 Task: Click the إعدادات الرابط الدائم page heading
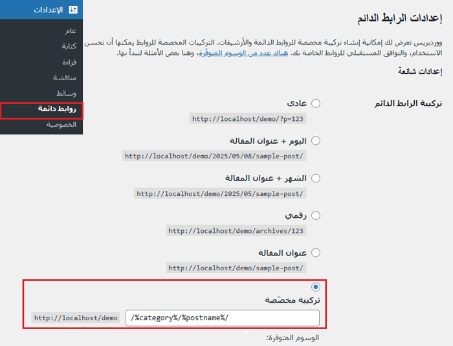399,18
